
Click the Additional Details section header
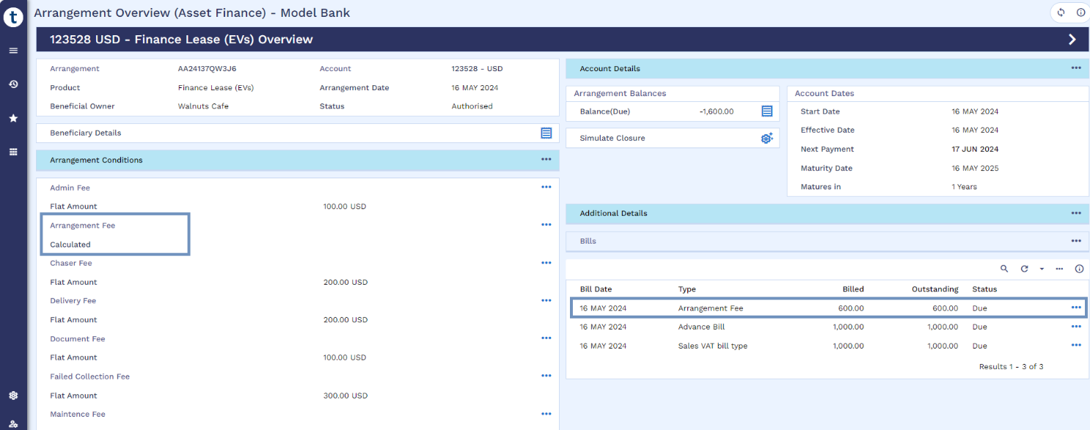827,214
